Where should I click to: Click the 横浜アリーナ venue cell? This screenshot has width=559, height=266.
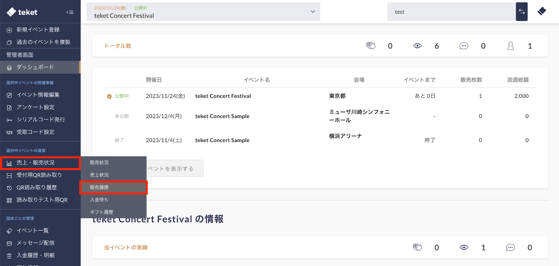[x=346, y=136]
